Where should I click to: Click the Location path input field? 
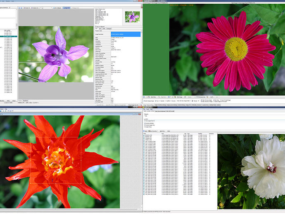coord(214,121)
